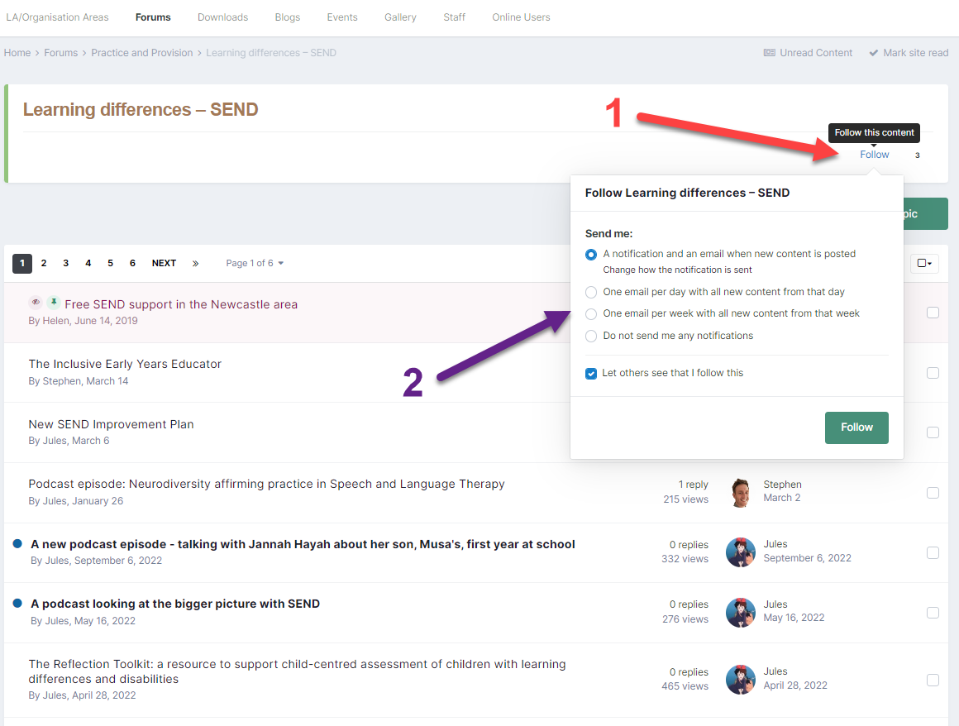Click author Helen under Free SEND support
The image size is (959, 726).
point(55,321)
